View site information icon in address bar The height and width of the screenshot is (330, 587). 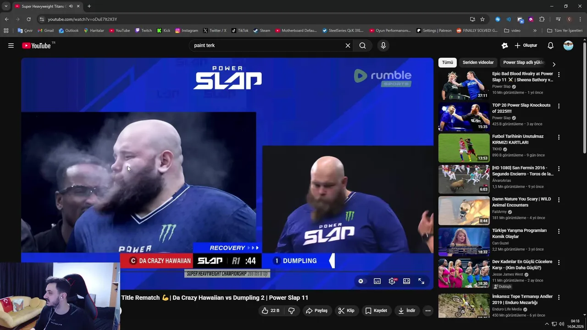42,19
